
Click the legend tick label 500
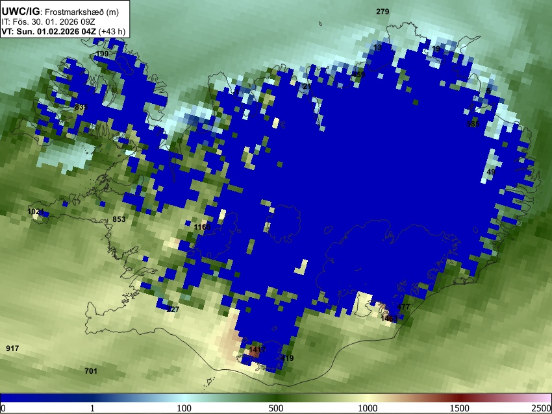(276, 408)
